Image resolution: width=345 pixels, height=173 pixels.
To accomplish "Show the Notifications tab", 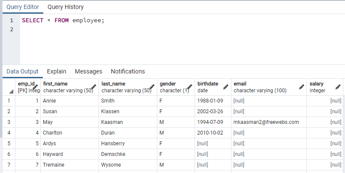I will click(x=128, y=71).
